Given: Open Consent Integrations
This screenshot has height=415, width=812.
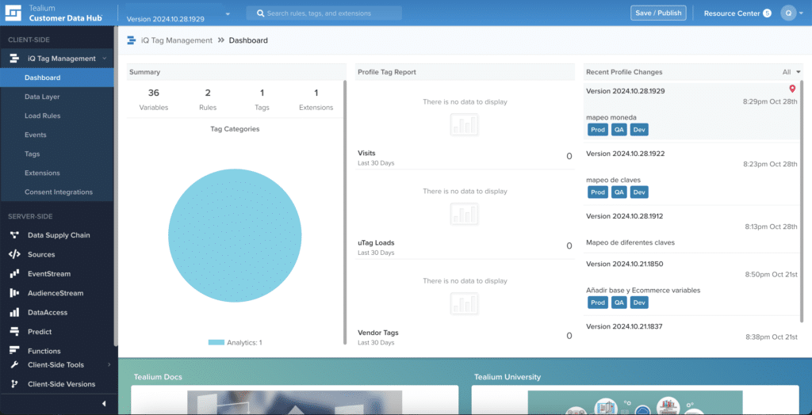Looking at the screenshot, I should [57, 192].
